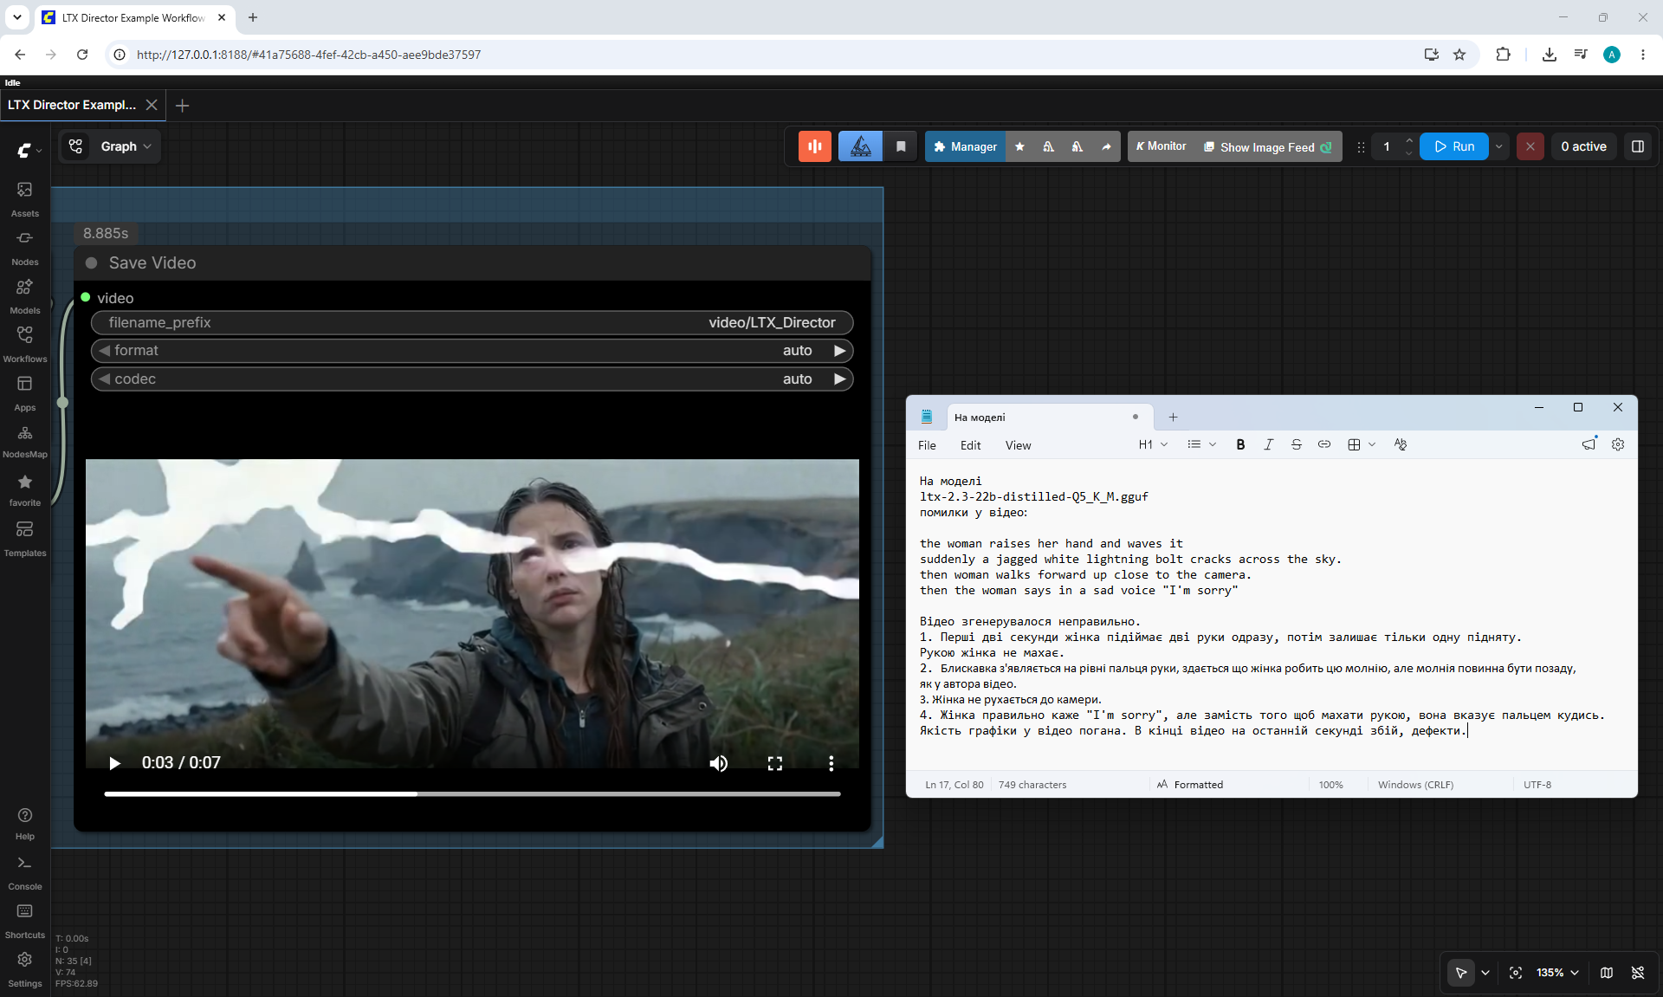Open the Console panel
Screen dimensions: 1663x997
pyautogui.click(x=25, y=872)
